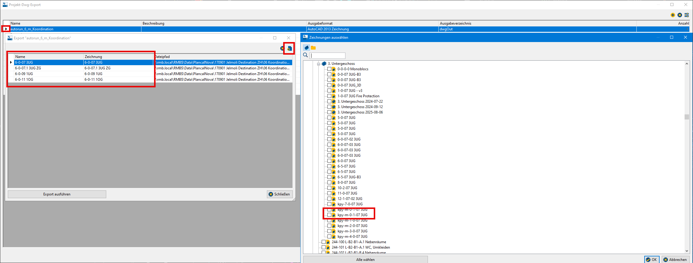Add a new export with the plus icon

tap(673, 15)
